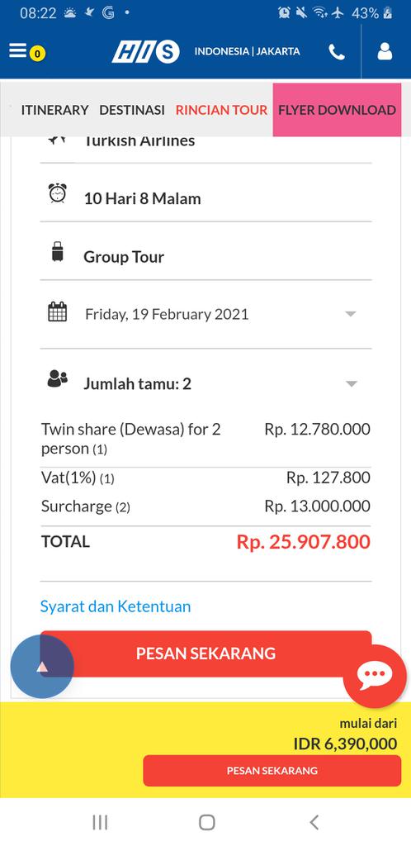Click the pink FLYER DOWNLOAD button
This screenshot has height=846, width=411.
pyautogui.click(x=338, y=110)
